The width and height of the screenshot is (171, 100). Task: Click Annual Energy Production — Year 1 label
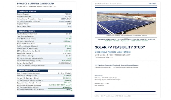pos(30,19)
